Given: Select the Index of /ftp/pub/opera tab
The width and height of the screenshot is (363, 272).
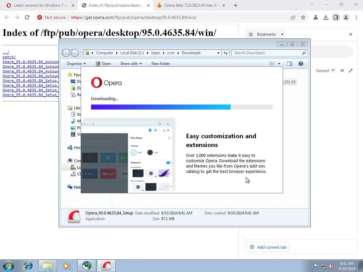Looking at the screenshot, I should pos(112,5).
